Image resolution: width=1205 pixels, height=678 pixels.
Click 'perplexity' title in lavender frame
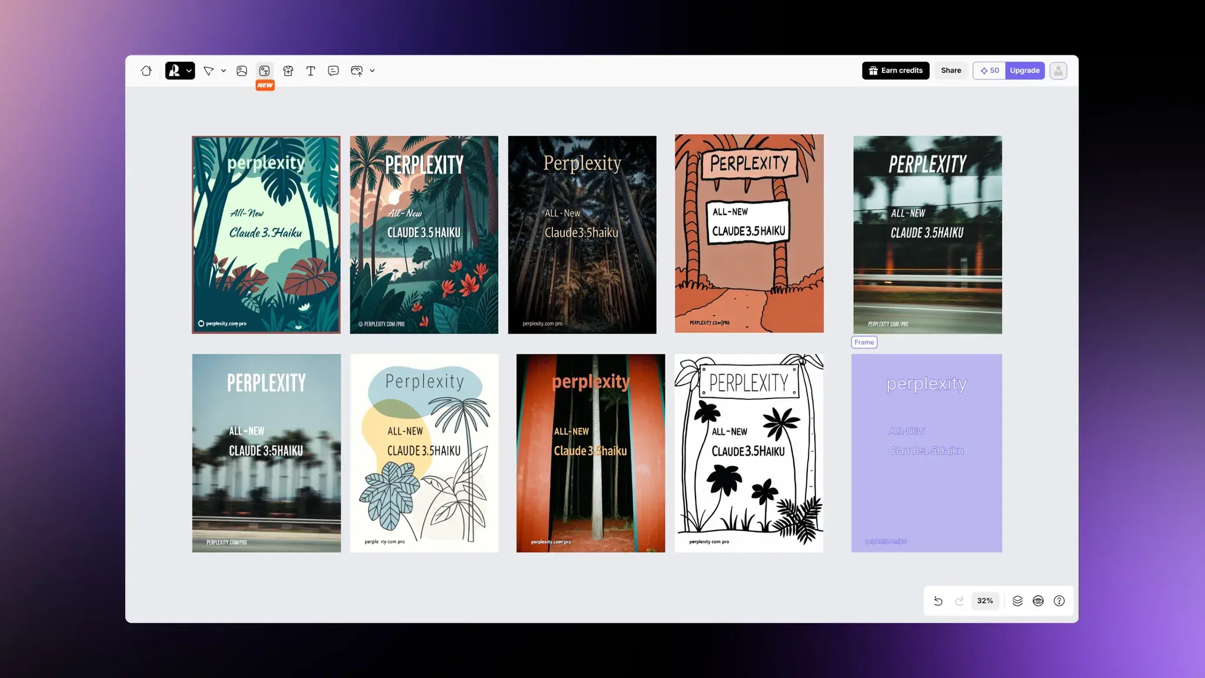pos(927,384)
